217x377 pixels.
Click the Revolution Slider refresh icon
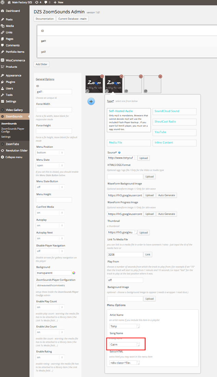pyautogui.click(x=3, y=150)
